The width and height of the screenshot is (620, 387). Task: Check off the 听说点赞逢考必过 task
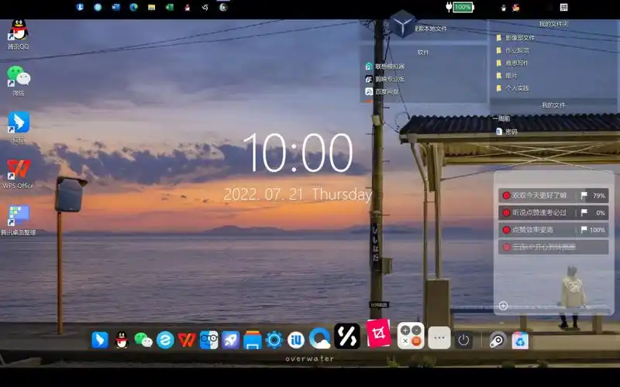pyautogui.click(x=506, y=213)
